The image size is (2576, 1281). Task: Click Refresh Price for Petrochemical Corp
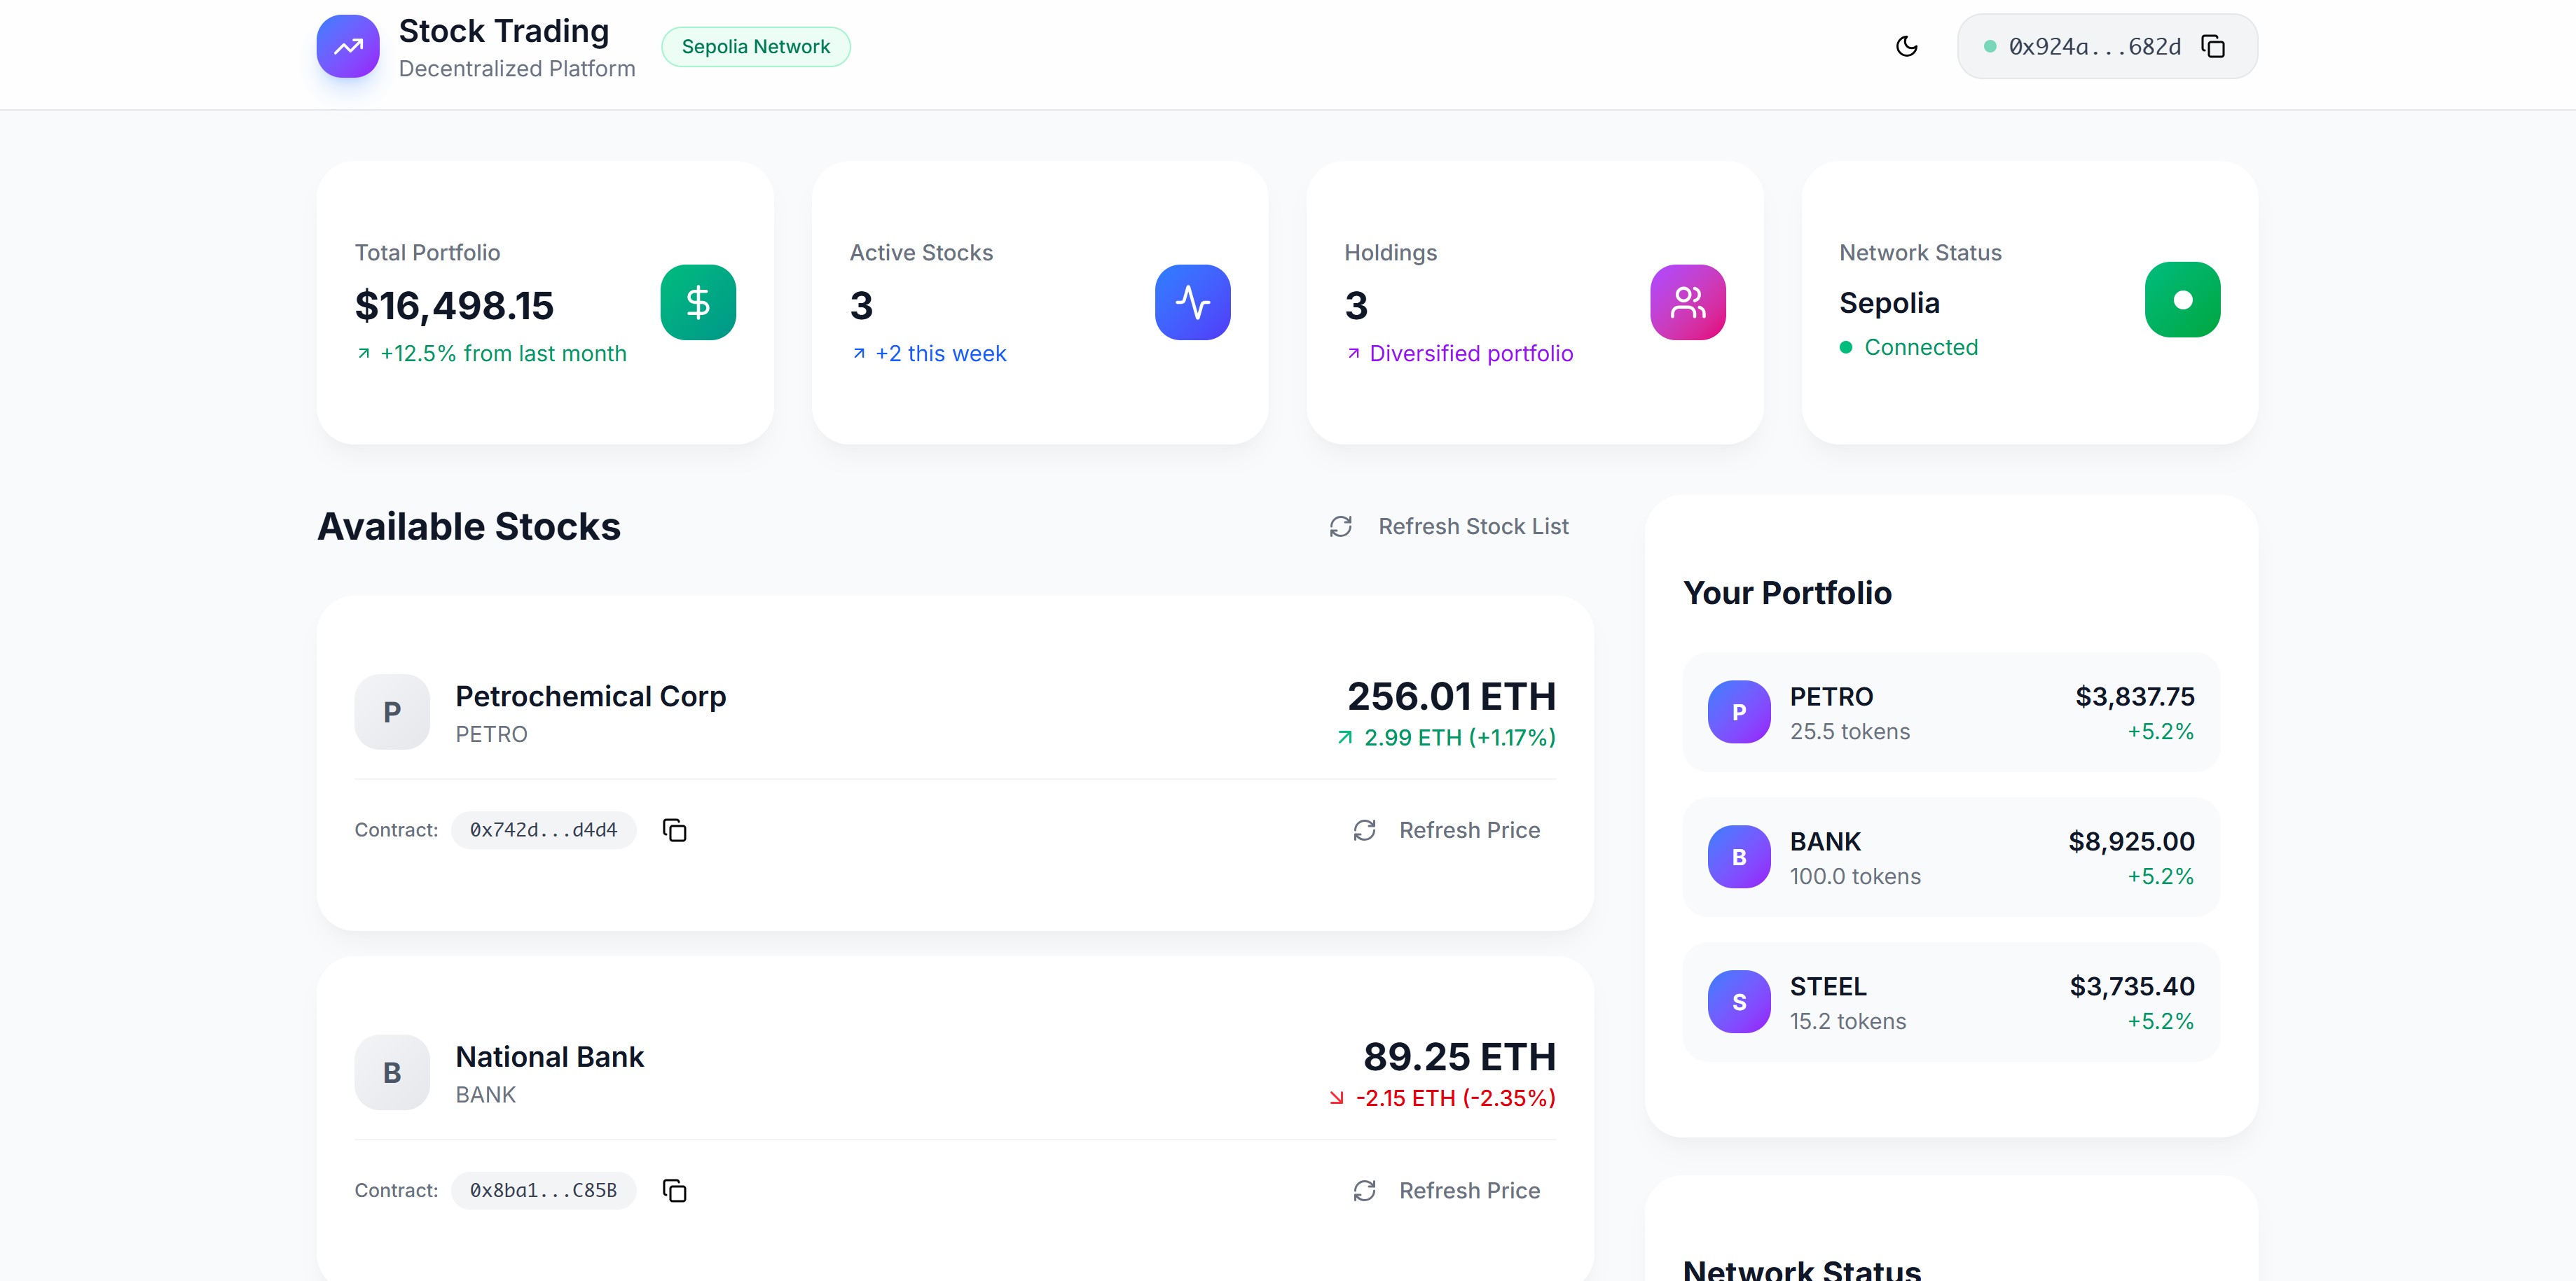1446,830
